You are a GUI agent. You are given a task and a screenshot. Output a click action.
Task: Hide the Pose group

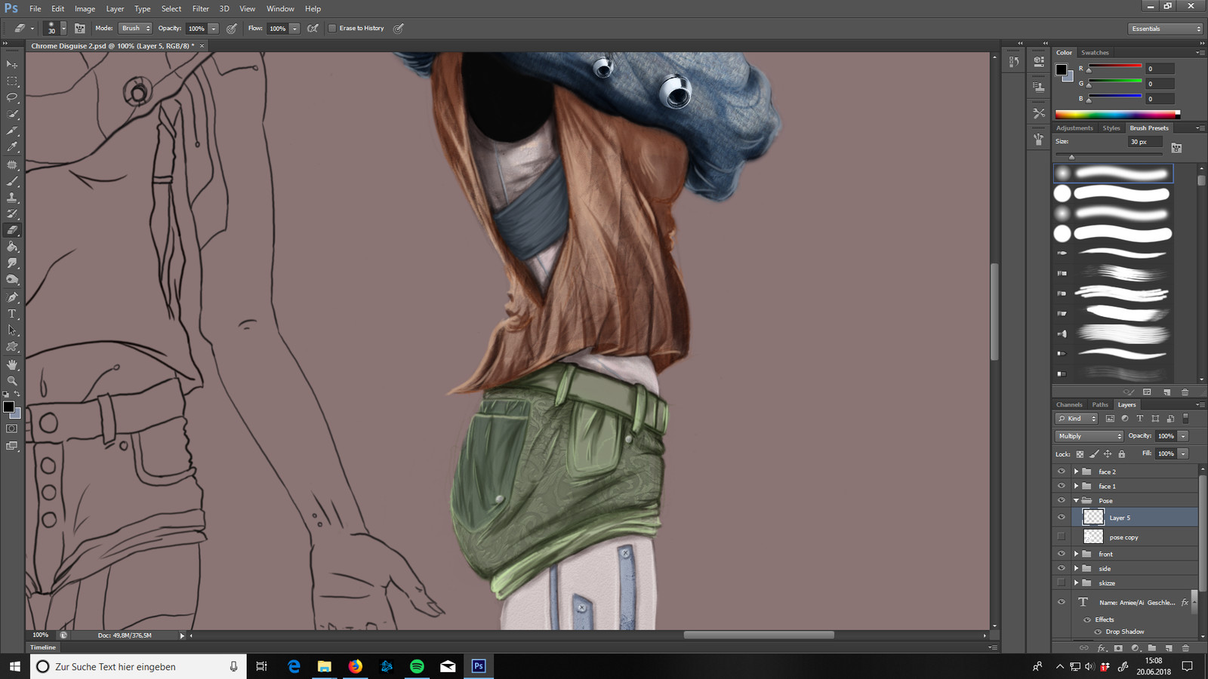pyautogui.click(x=1061, y=500)
